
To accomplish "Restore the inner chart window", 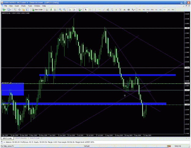I will click(x=186, y=6).
